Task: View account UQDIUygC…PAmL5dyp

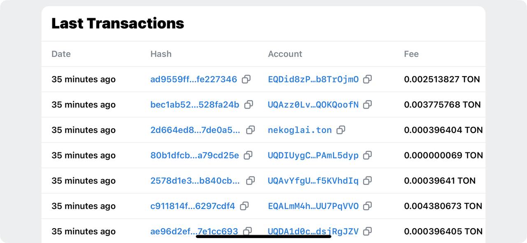Action: (313, 156)
